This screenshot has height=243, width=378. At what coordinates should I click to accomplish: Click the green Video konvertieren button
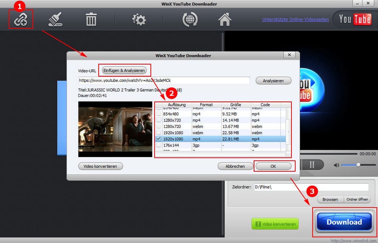tap(275, 224)
